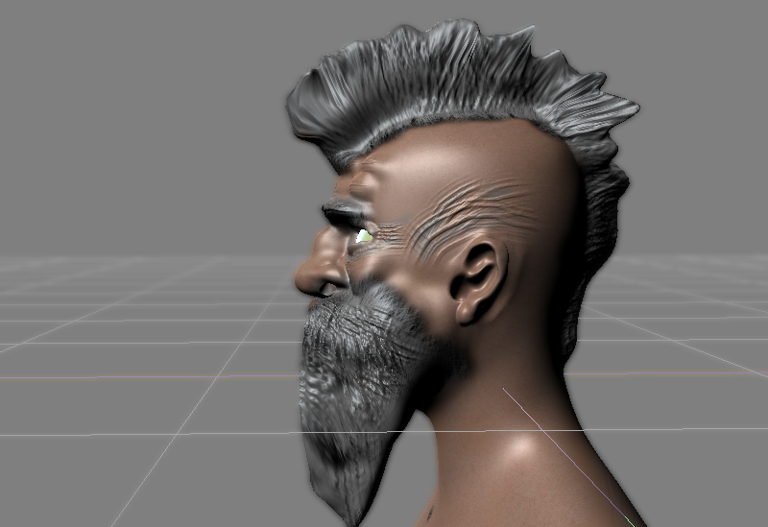Click the character's eye
Screen dimensions: 768x527
pos(364,235)
